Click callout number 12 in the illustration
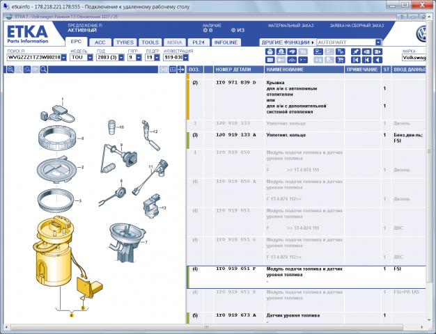Screen dimensions: 436x334 155,132
